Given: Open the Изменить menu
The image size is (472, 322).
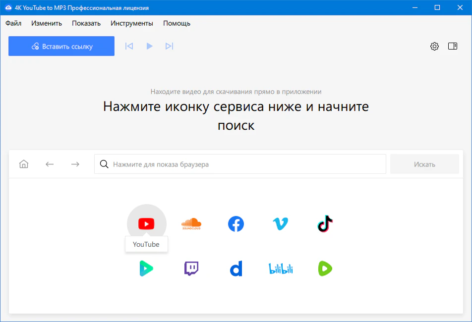Looking at the screenshot, I should pos(47,23).
